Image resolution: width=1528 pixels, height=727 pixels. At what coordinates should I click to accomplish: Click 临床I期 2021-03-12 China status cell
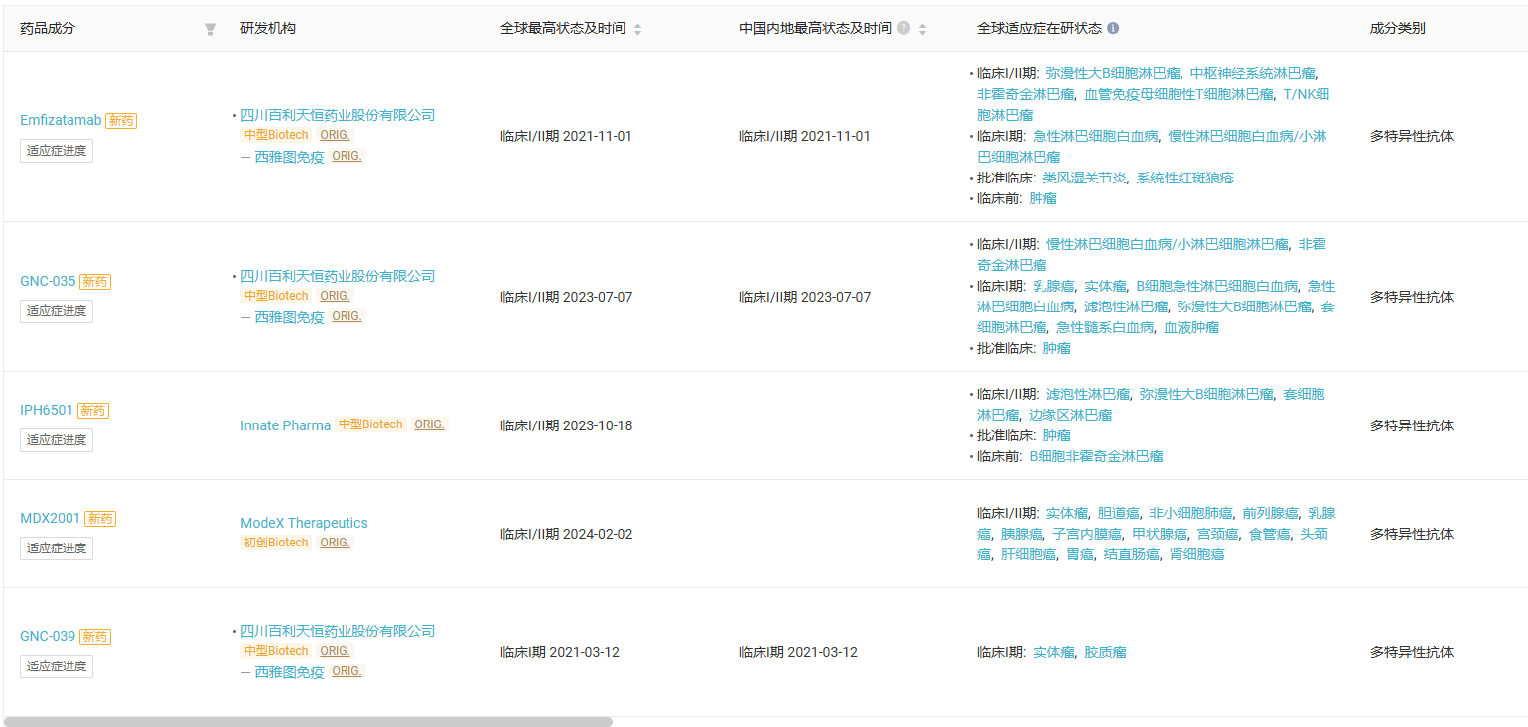coord(798,652)
